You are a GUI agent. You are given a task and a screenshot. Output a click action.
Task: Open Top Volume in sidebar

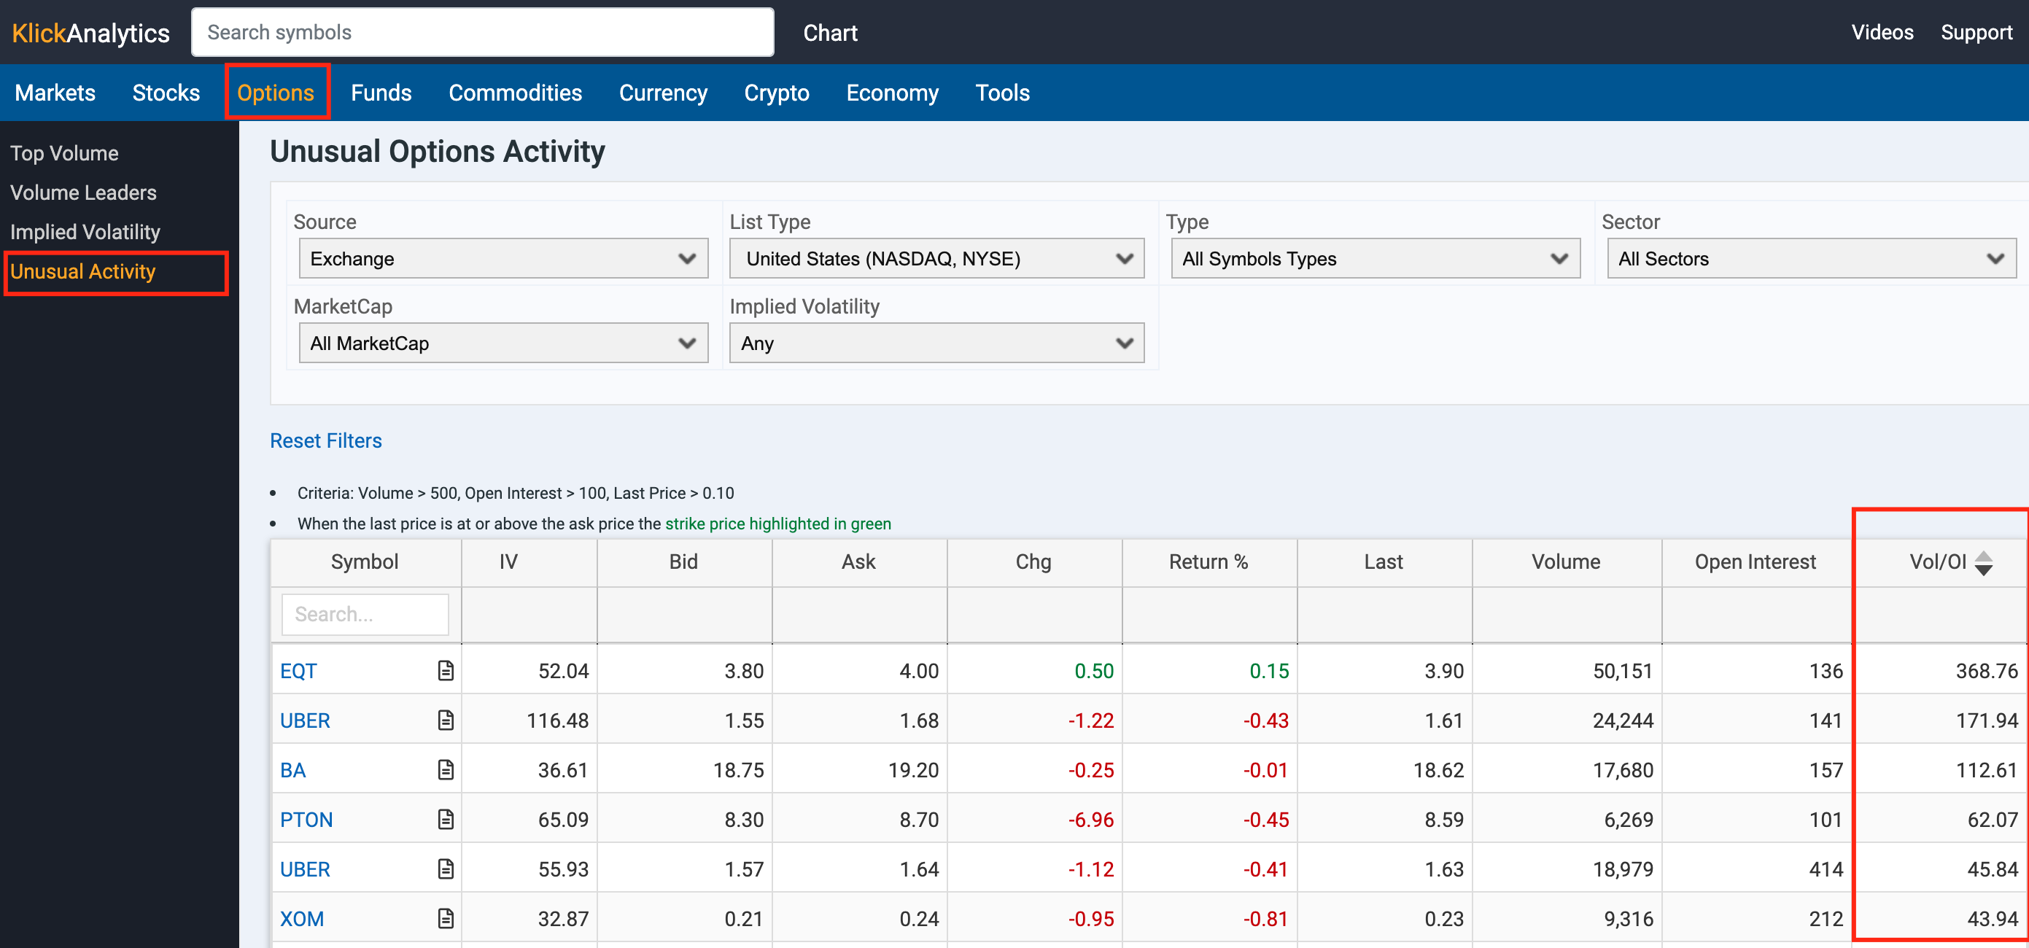pyautogui.click(x=65, y=152)
